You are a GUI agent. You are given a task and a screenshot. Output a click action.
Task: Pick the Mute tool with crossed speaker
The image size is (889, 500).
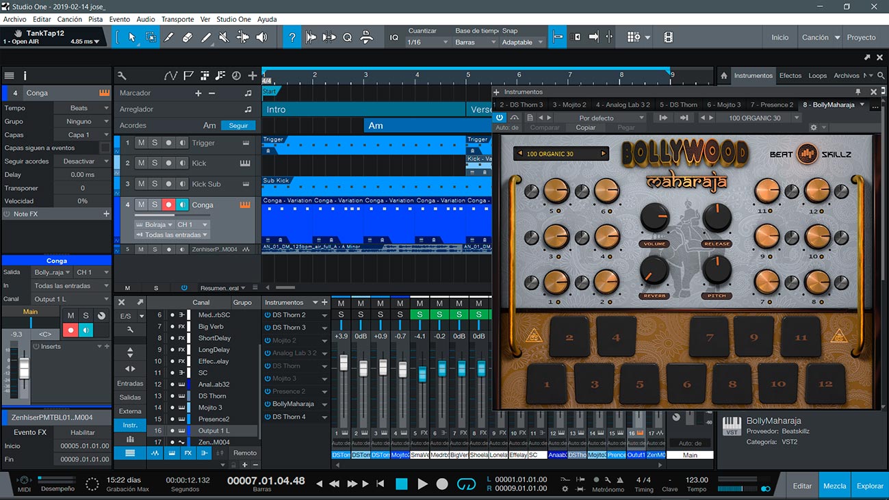224,38
